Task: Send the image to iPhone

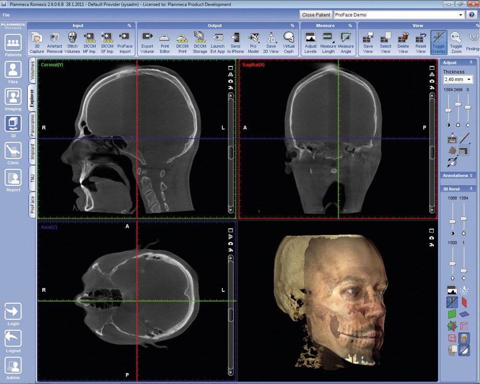Action: click(x=235, y=42)
